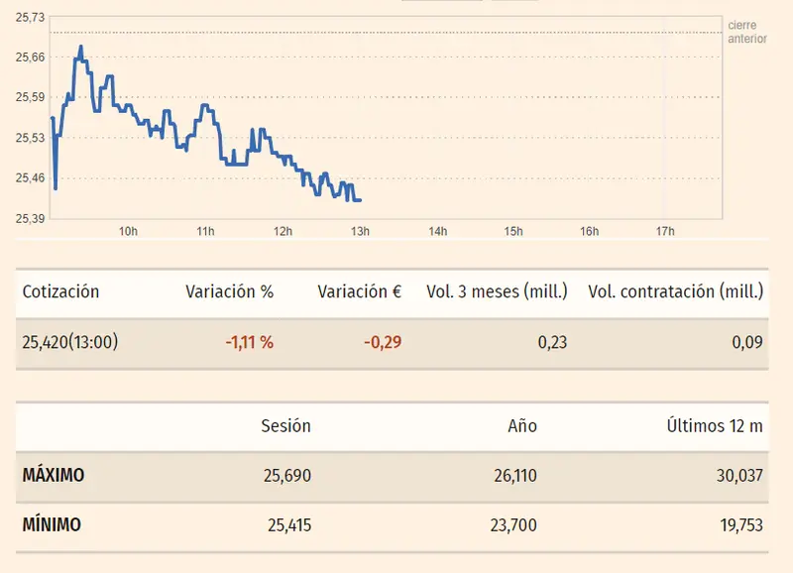
Task: Click the 'Variación €' column header
Action: [359, 292]
